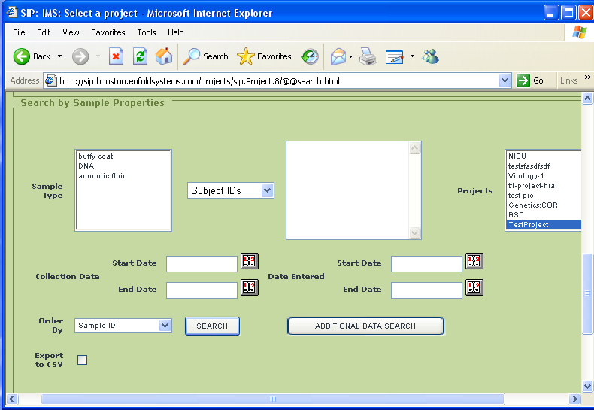Click the page icon in address bar
Viewport: 594px width, 410px height.
51,80
